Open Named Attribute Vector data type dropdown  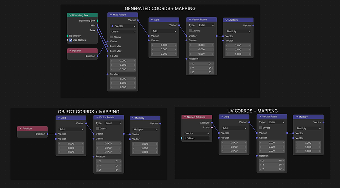[197, 134]
